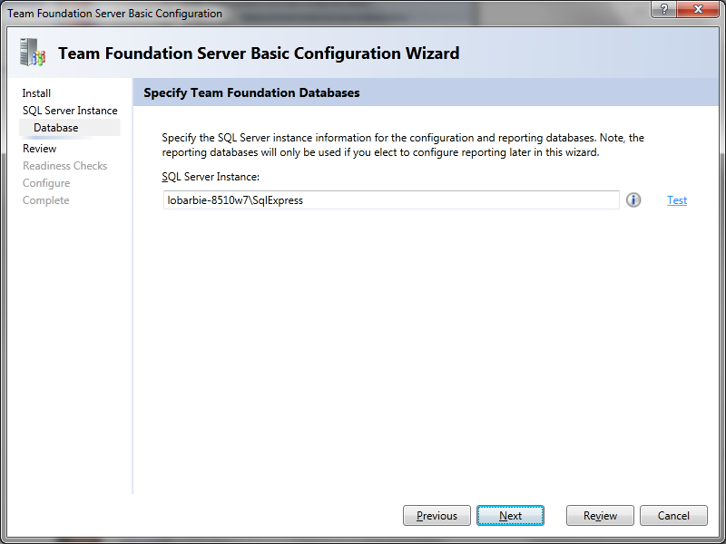Click into the SQL Server Instance field
This screenshot has width=726, height=544.
coord(391,199)
